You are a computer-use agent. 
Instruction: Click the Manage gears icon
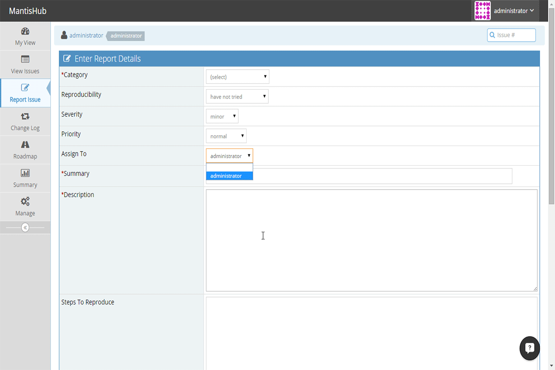click(x=25, y=201)
